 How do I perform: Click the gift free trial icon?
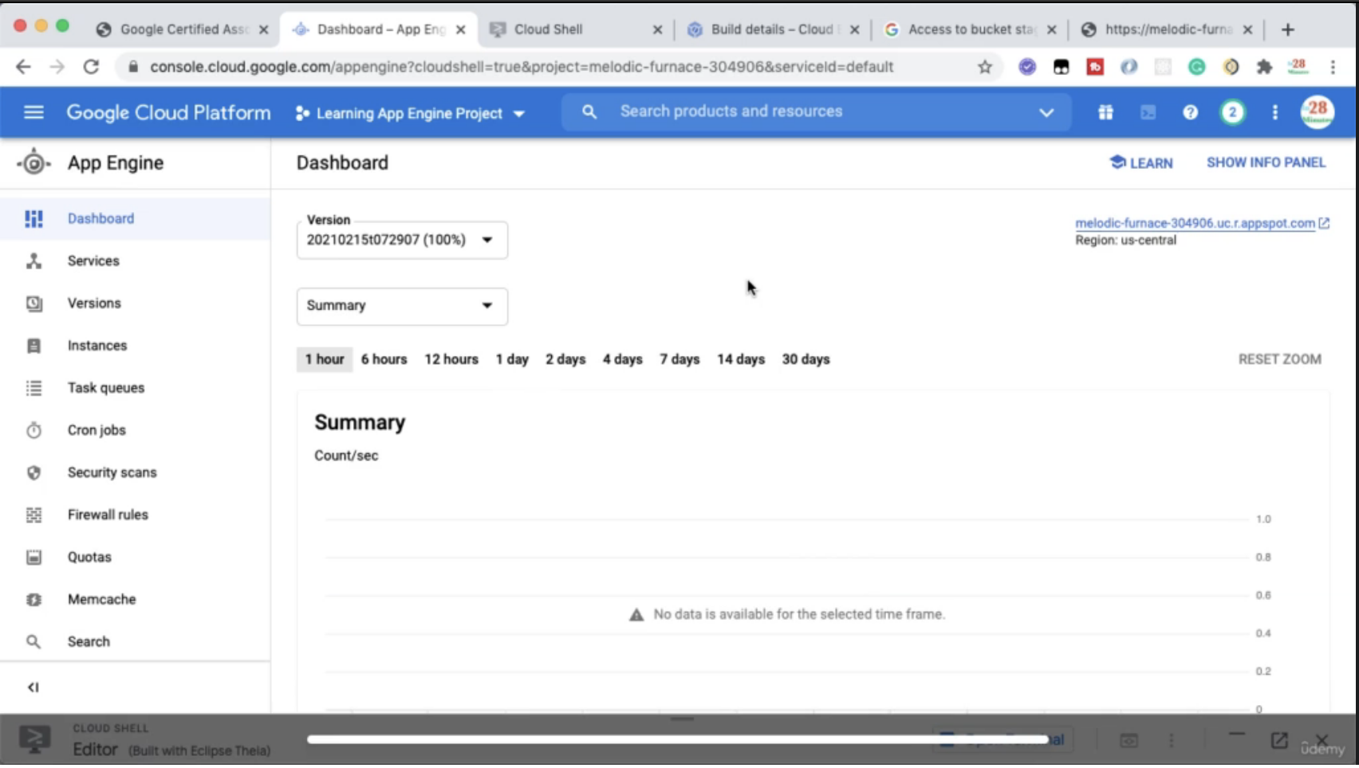pos(1105,112)
